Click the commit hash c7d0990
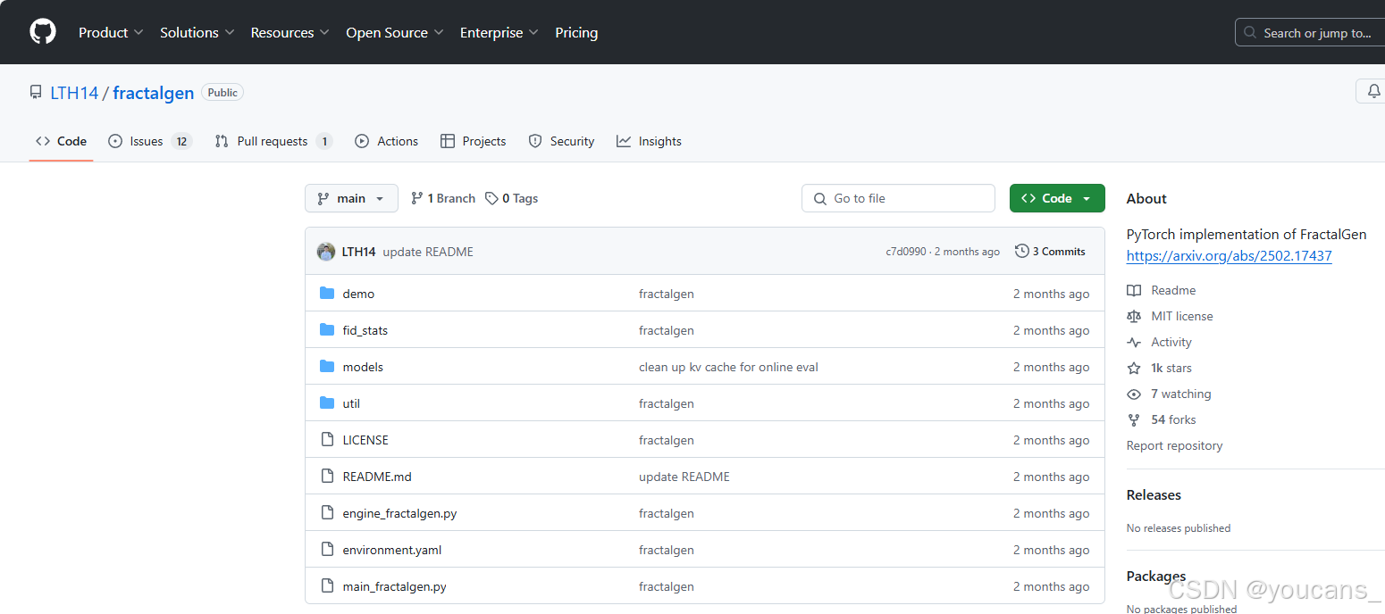Image resolution: width=1385 pixels, height=614 pixels. pyautogui.click(x=906, y=252)
